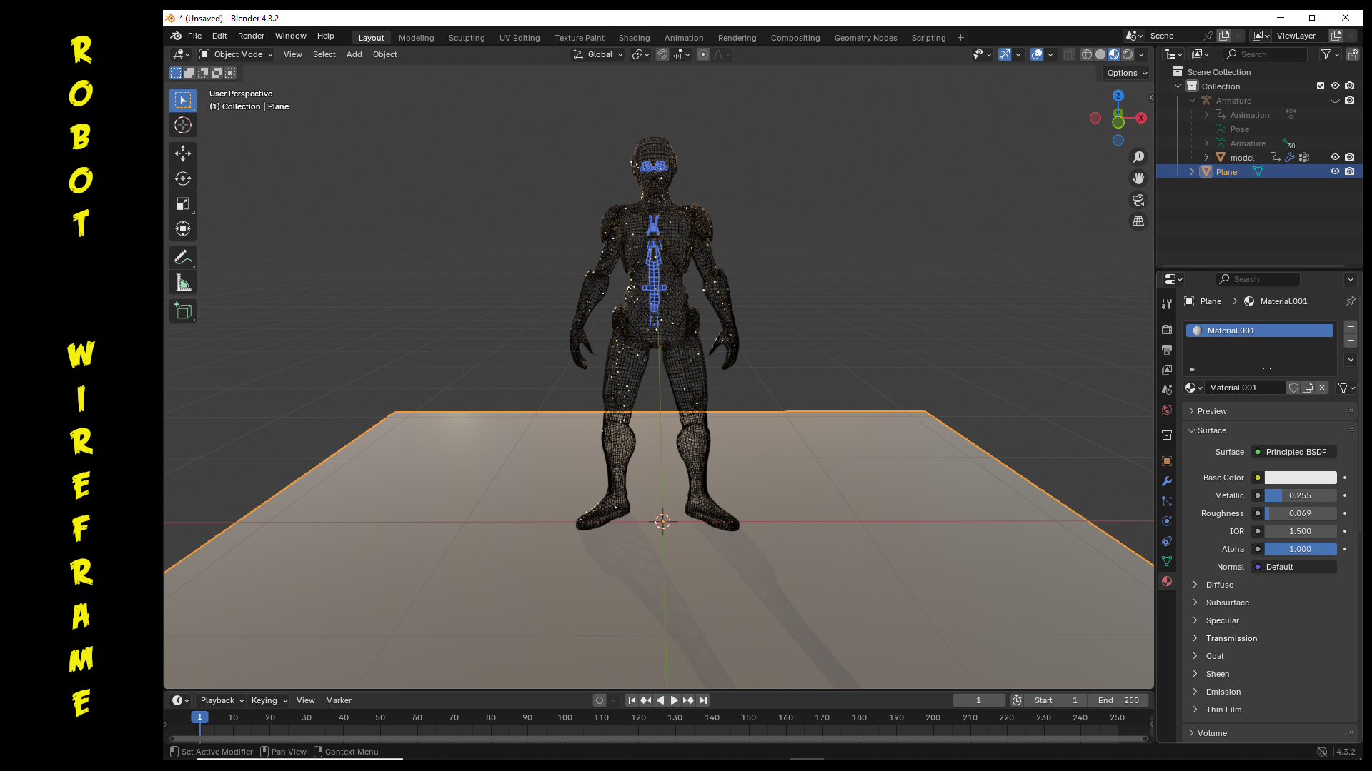
Task: Open the Modifiers properties tab wrench icon
Action: pyautogui.click(x=1167, y=481)
